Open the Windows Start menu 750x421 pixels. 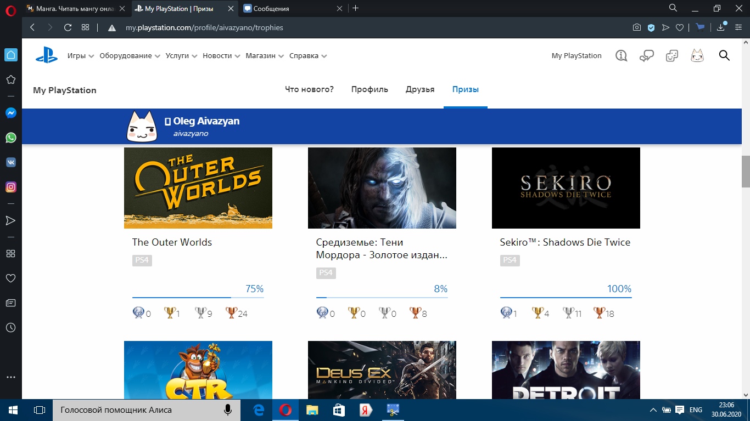click(x=13, y=410)
